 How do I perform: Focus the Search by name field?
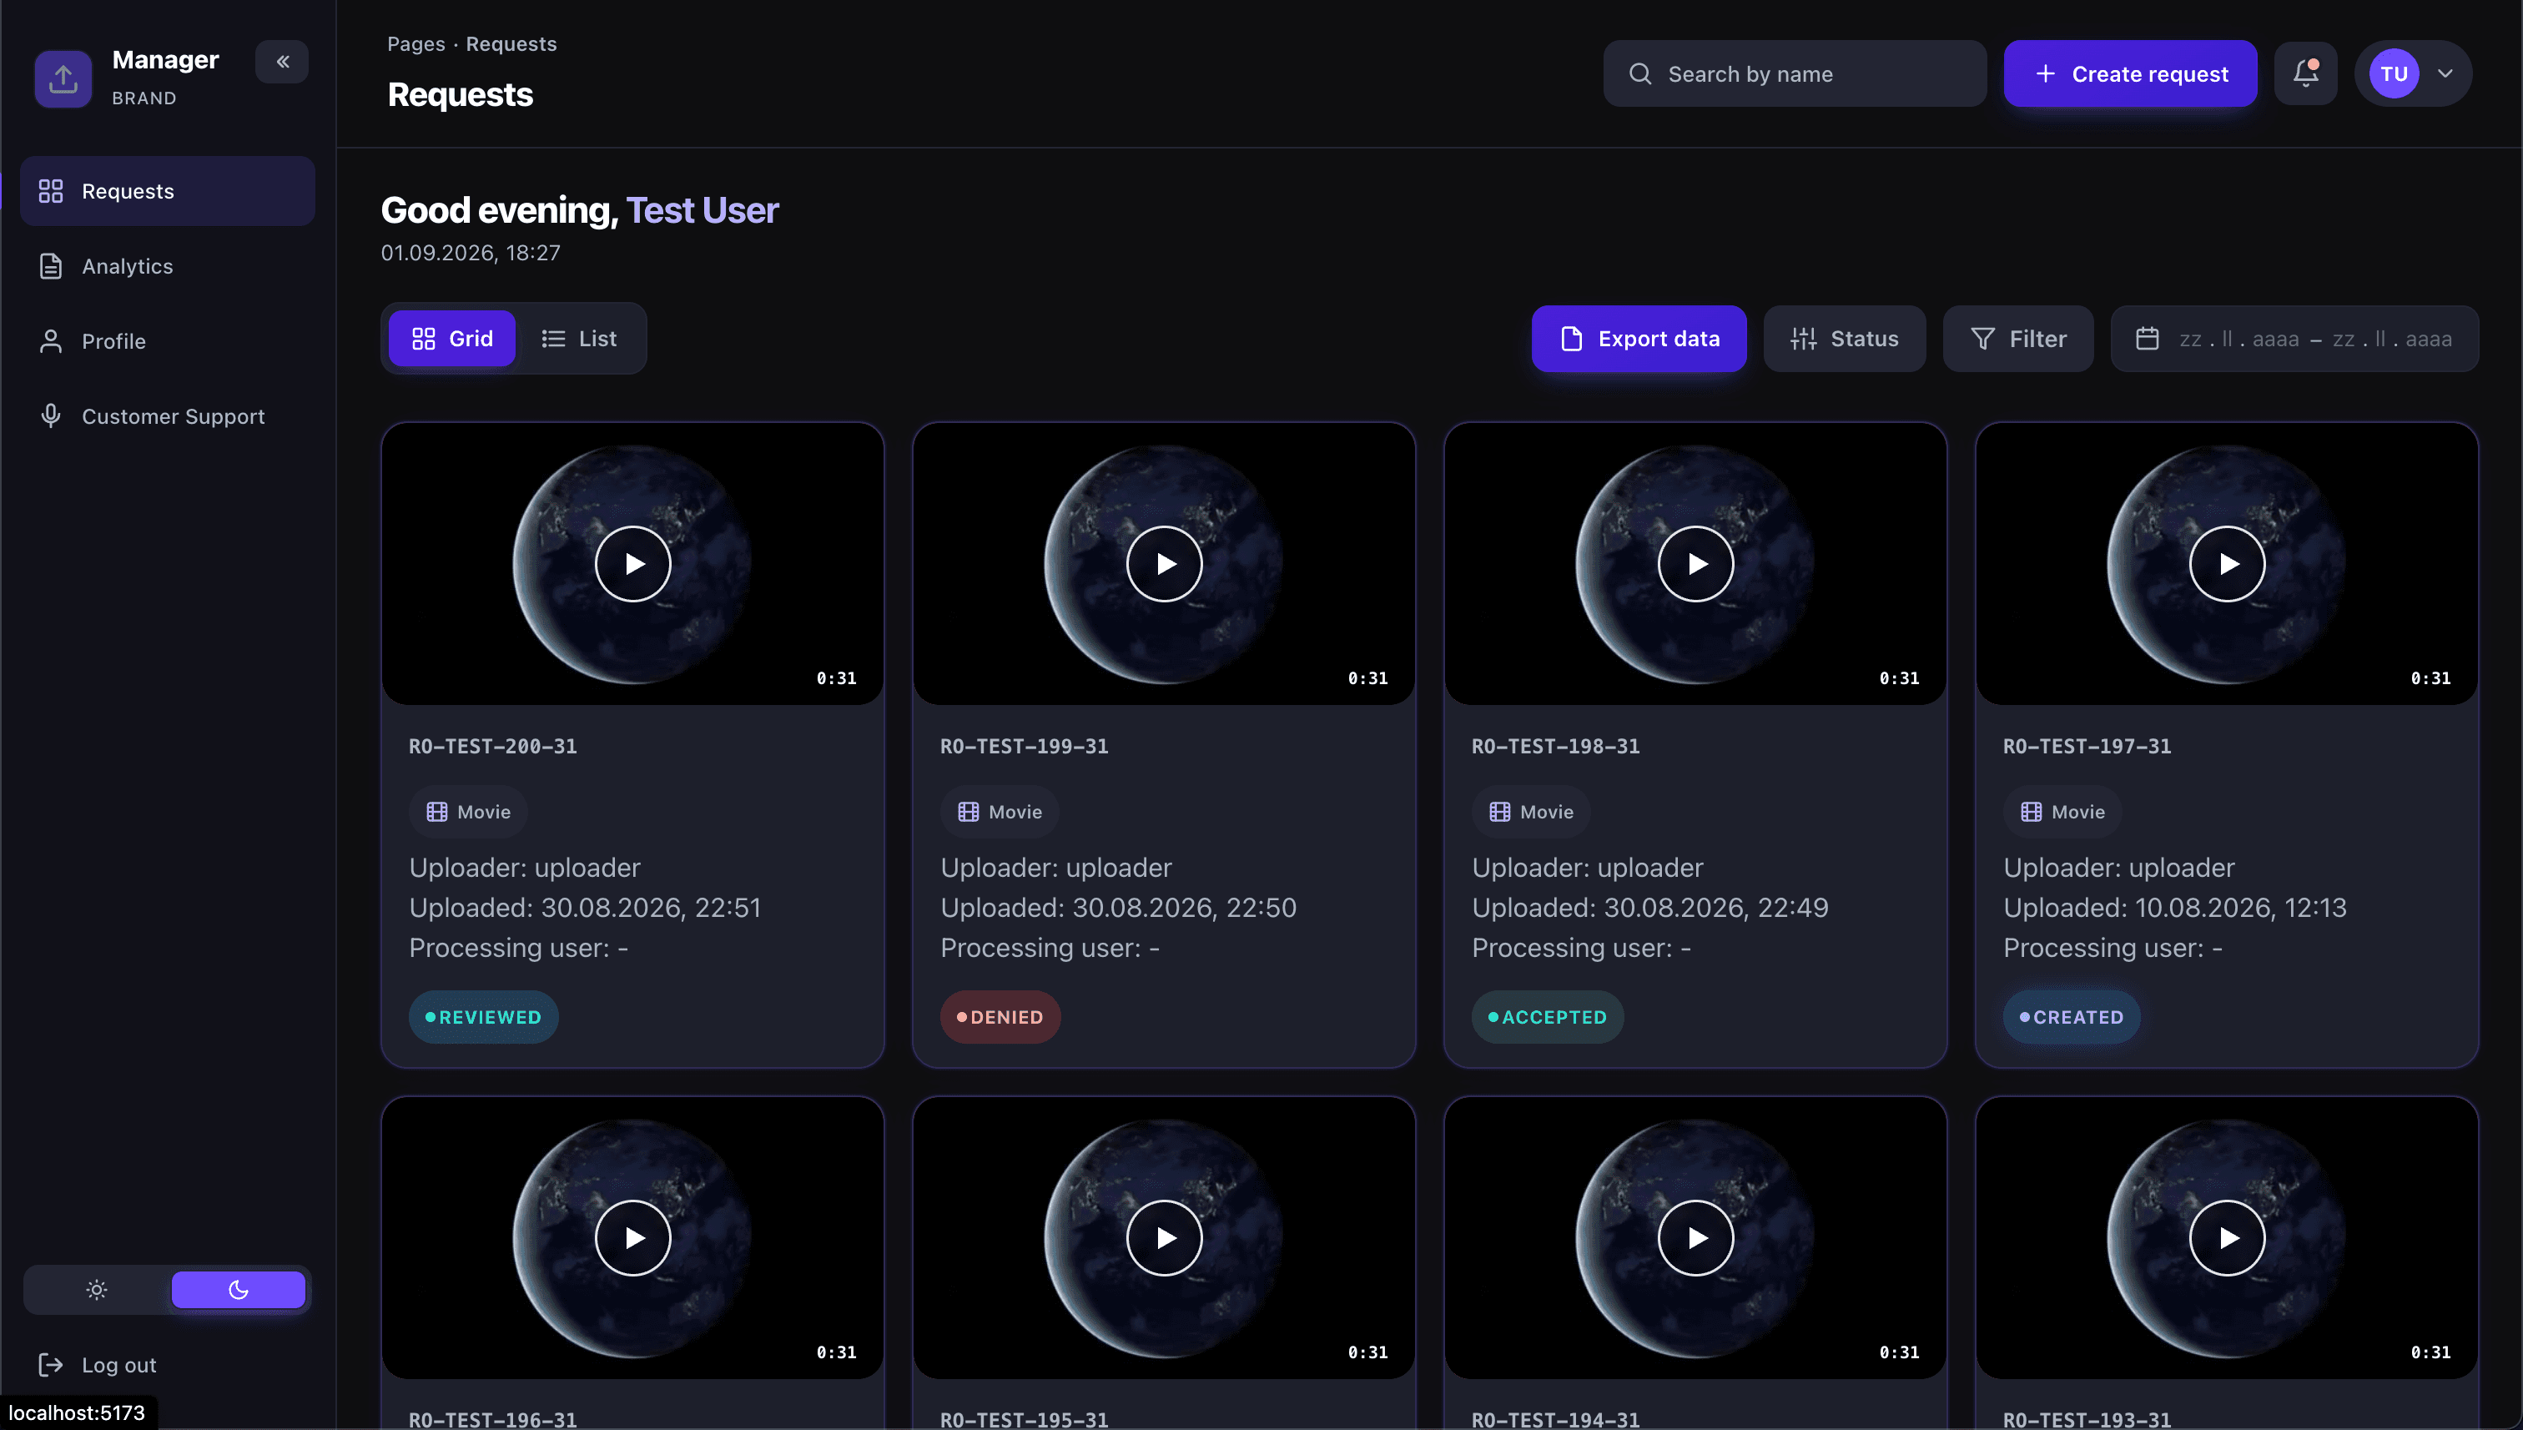[1795, 73]
